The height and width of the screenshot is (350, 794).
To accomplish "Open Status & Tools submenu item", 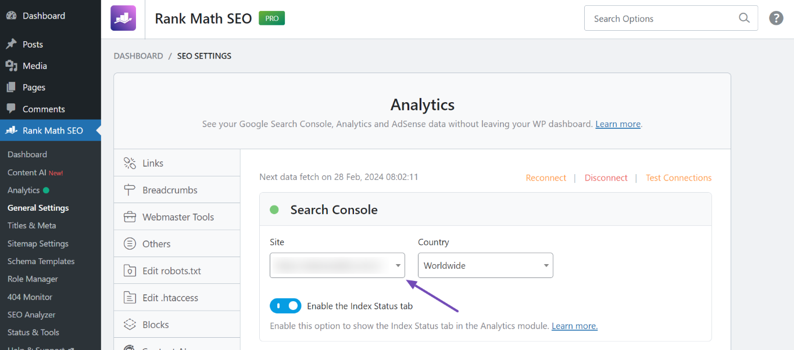I will click(x=33, y=333).
